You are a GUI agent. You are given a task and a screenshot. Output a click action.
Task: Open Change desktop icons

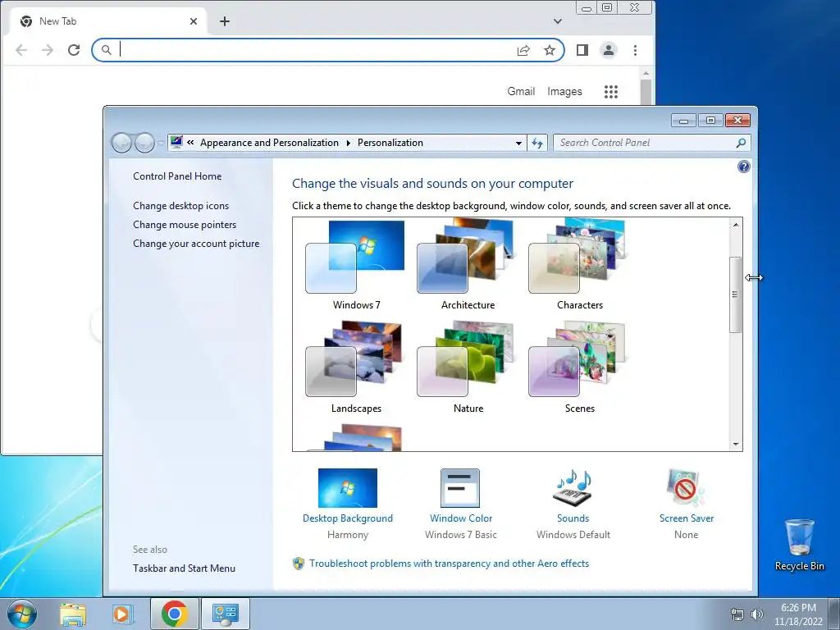point(181,206)
